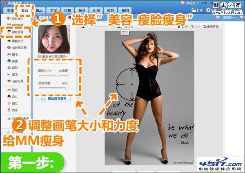Open the 拼图 collage tab

point(125,11)
